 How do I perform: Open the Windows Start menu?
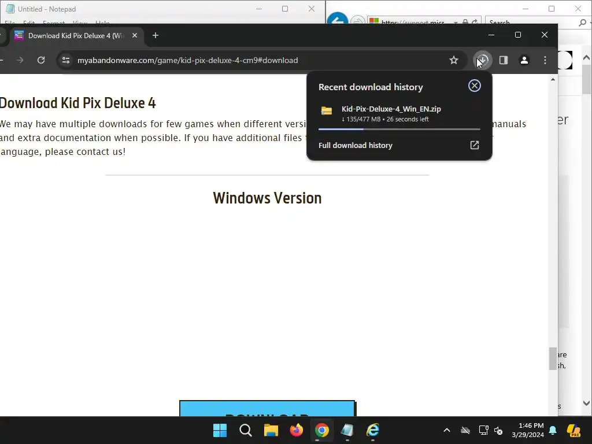(220, 430)
